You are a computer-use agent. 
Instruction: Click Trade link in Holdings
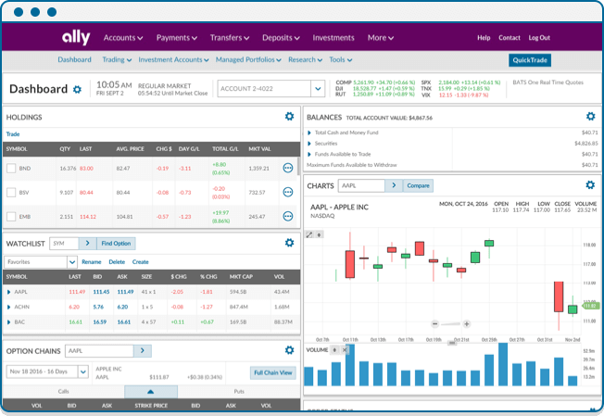point(13,134)
